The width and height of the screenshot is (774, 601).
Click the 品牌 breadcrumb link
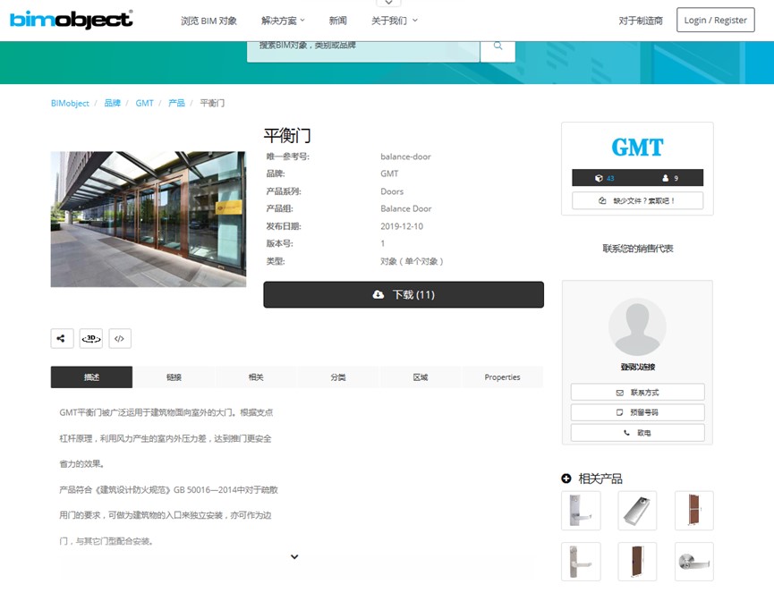coord(112,103)
